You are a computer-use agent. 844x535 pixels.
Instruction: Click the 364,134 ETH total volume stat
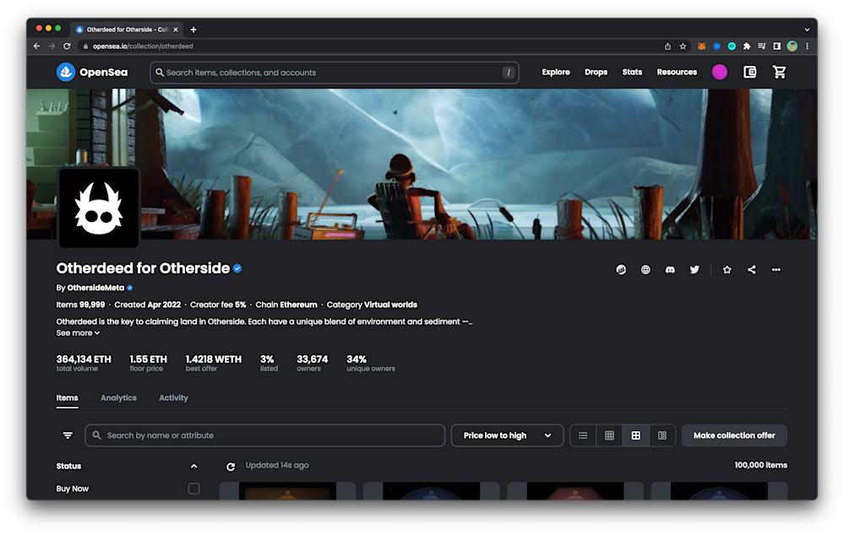[x=84, y=363]
